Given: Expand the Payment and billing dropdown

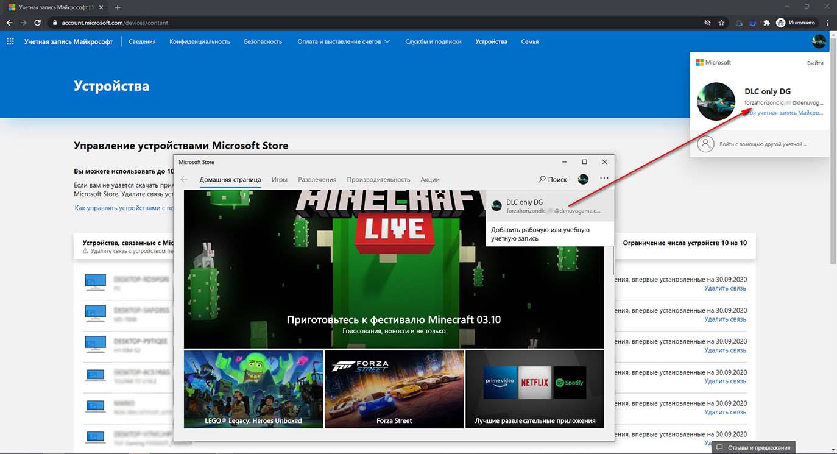Looking at the screenshot, I should [344, 41].
